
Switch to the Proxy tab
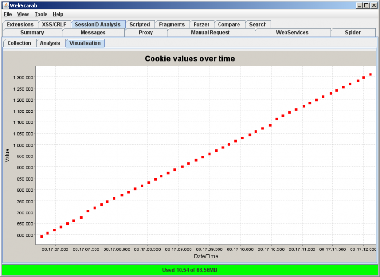tap(145, 33)
